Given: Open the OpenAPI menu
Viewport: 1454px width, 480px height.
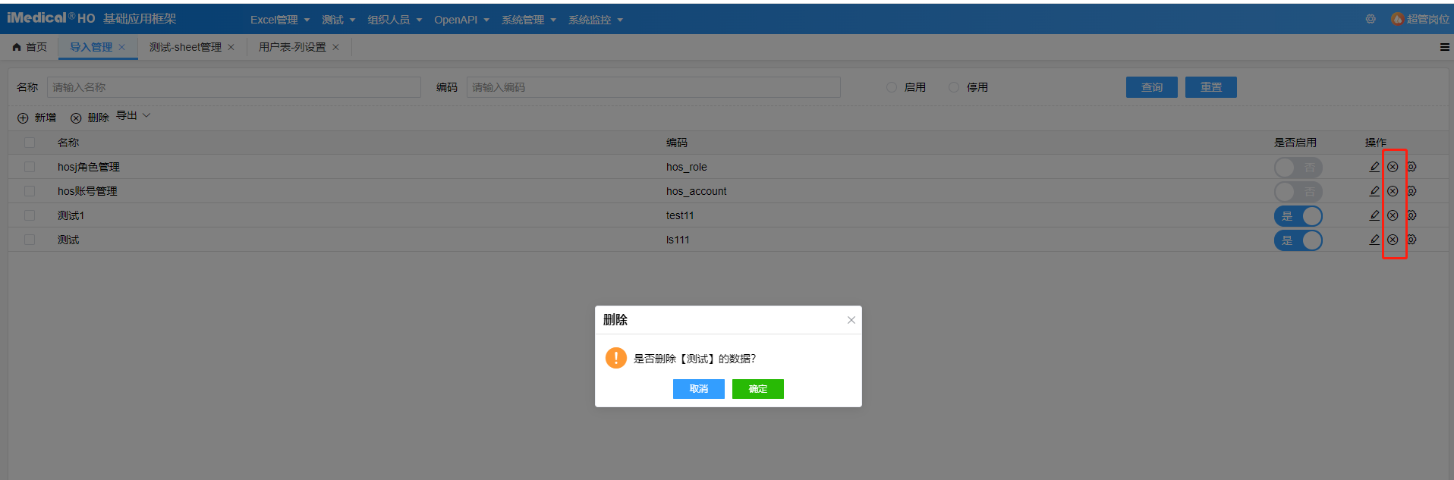Looking at the screenshot, I should coord(461,20).
